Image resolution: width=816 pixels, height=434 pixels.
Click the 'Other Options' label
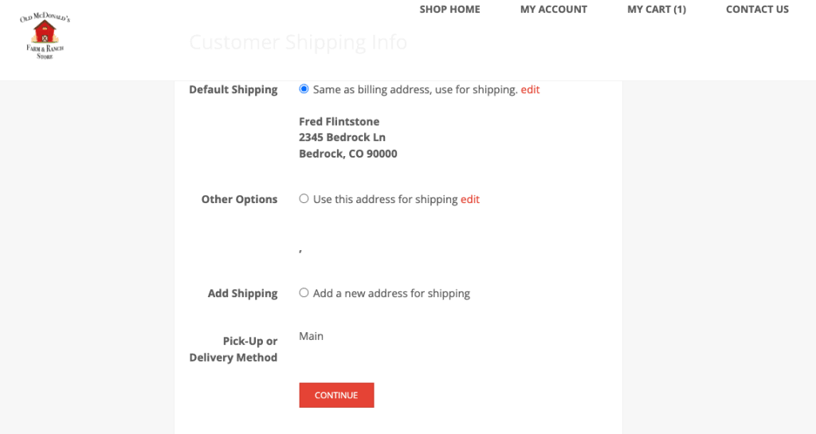coord(239,199)
